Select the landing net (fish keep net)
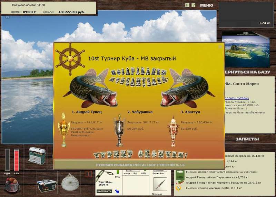 (70, 182)
